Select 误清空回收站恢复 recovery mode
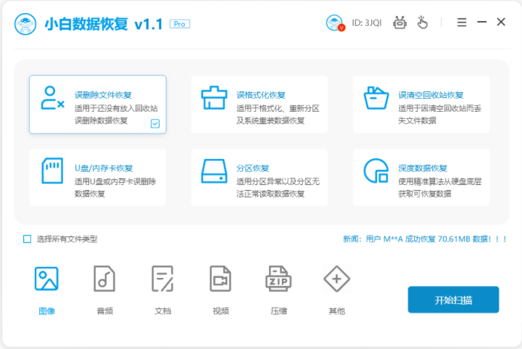The image size is (522, 349). click(x=420, y=105)
